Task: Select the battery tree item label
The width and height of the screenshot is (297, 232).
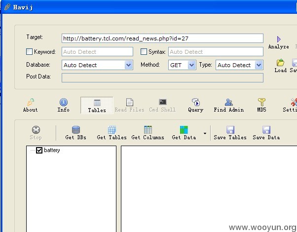Action: click(52, 150)
